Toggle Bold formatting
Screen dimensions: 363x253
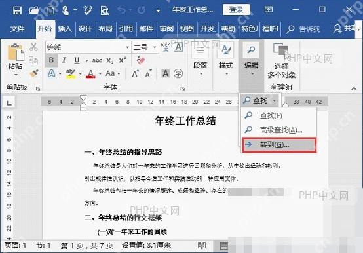tap(51, 60)
